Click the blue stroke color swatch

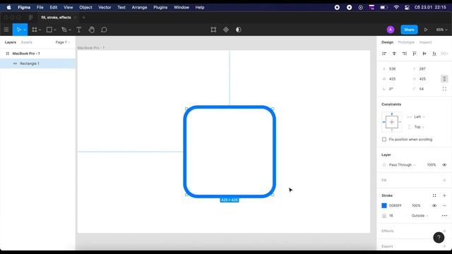click(x=384, y=205)
